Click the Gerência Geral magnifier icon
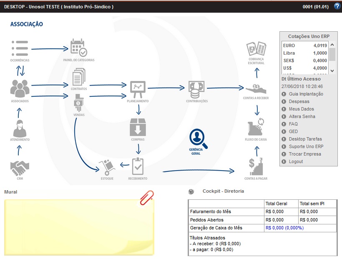 [198, 139]
